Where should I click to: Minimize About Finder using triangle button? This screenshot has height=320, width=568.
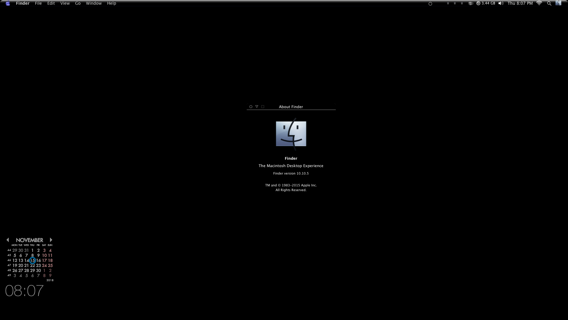point(257,107)
